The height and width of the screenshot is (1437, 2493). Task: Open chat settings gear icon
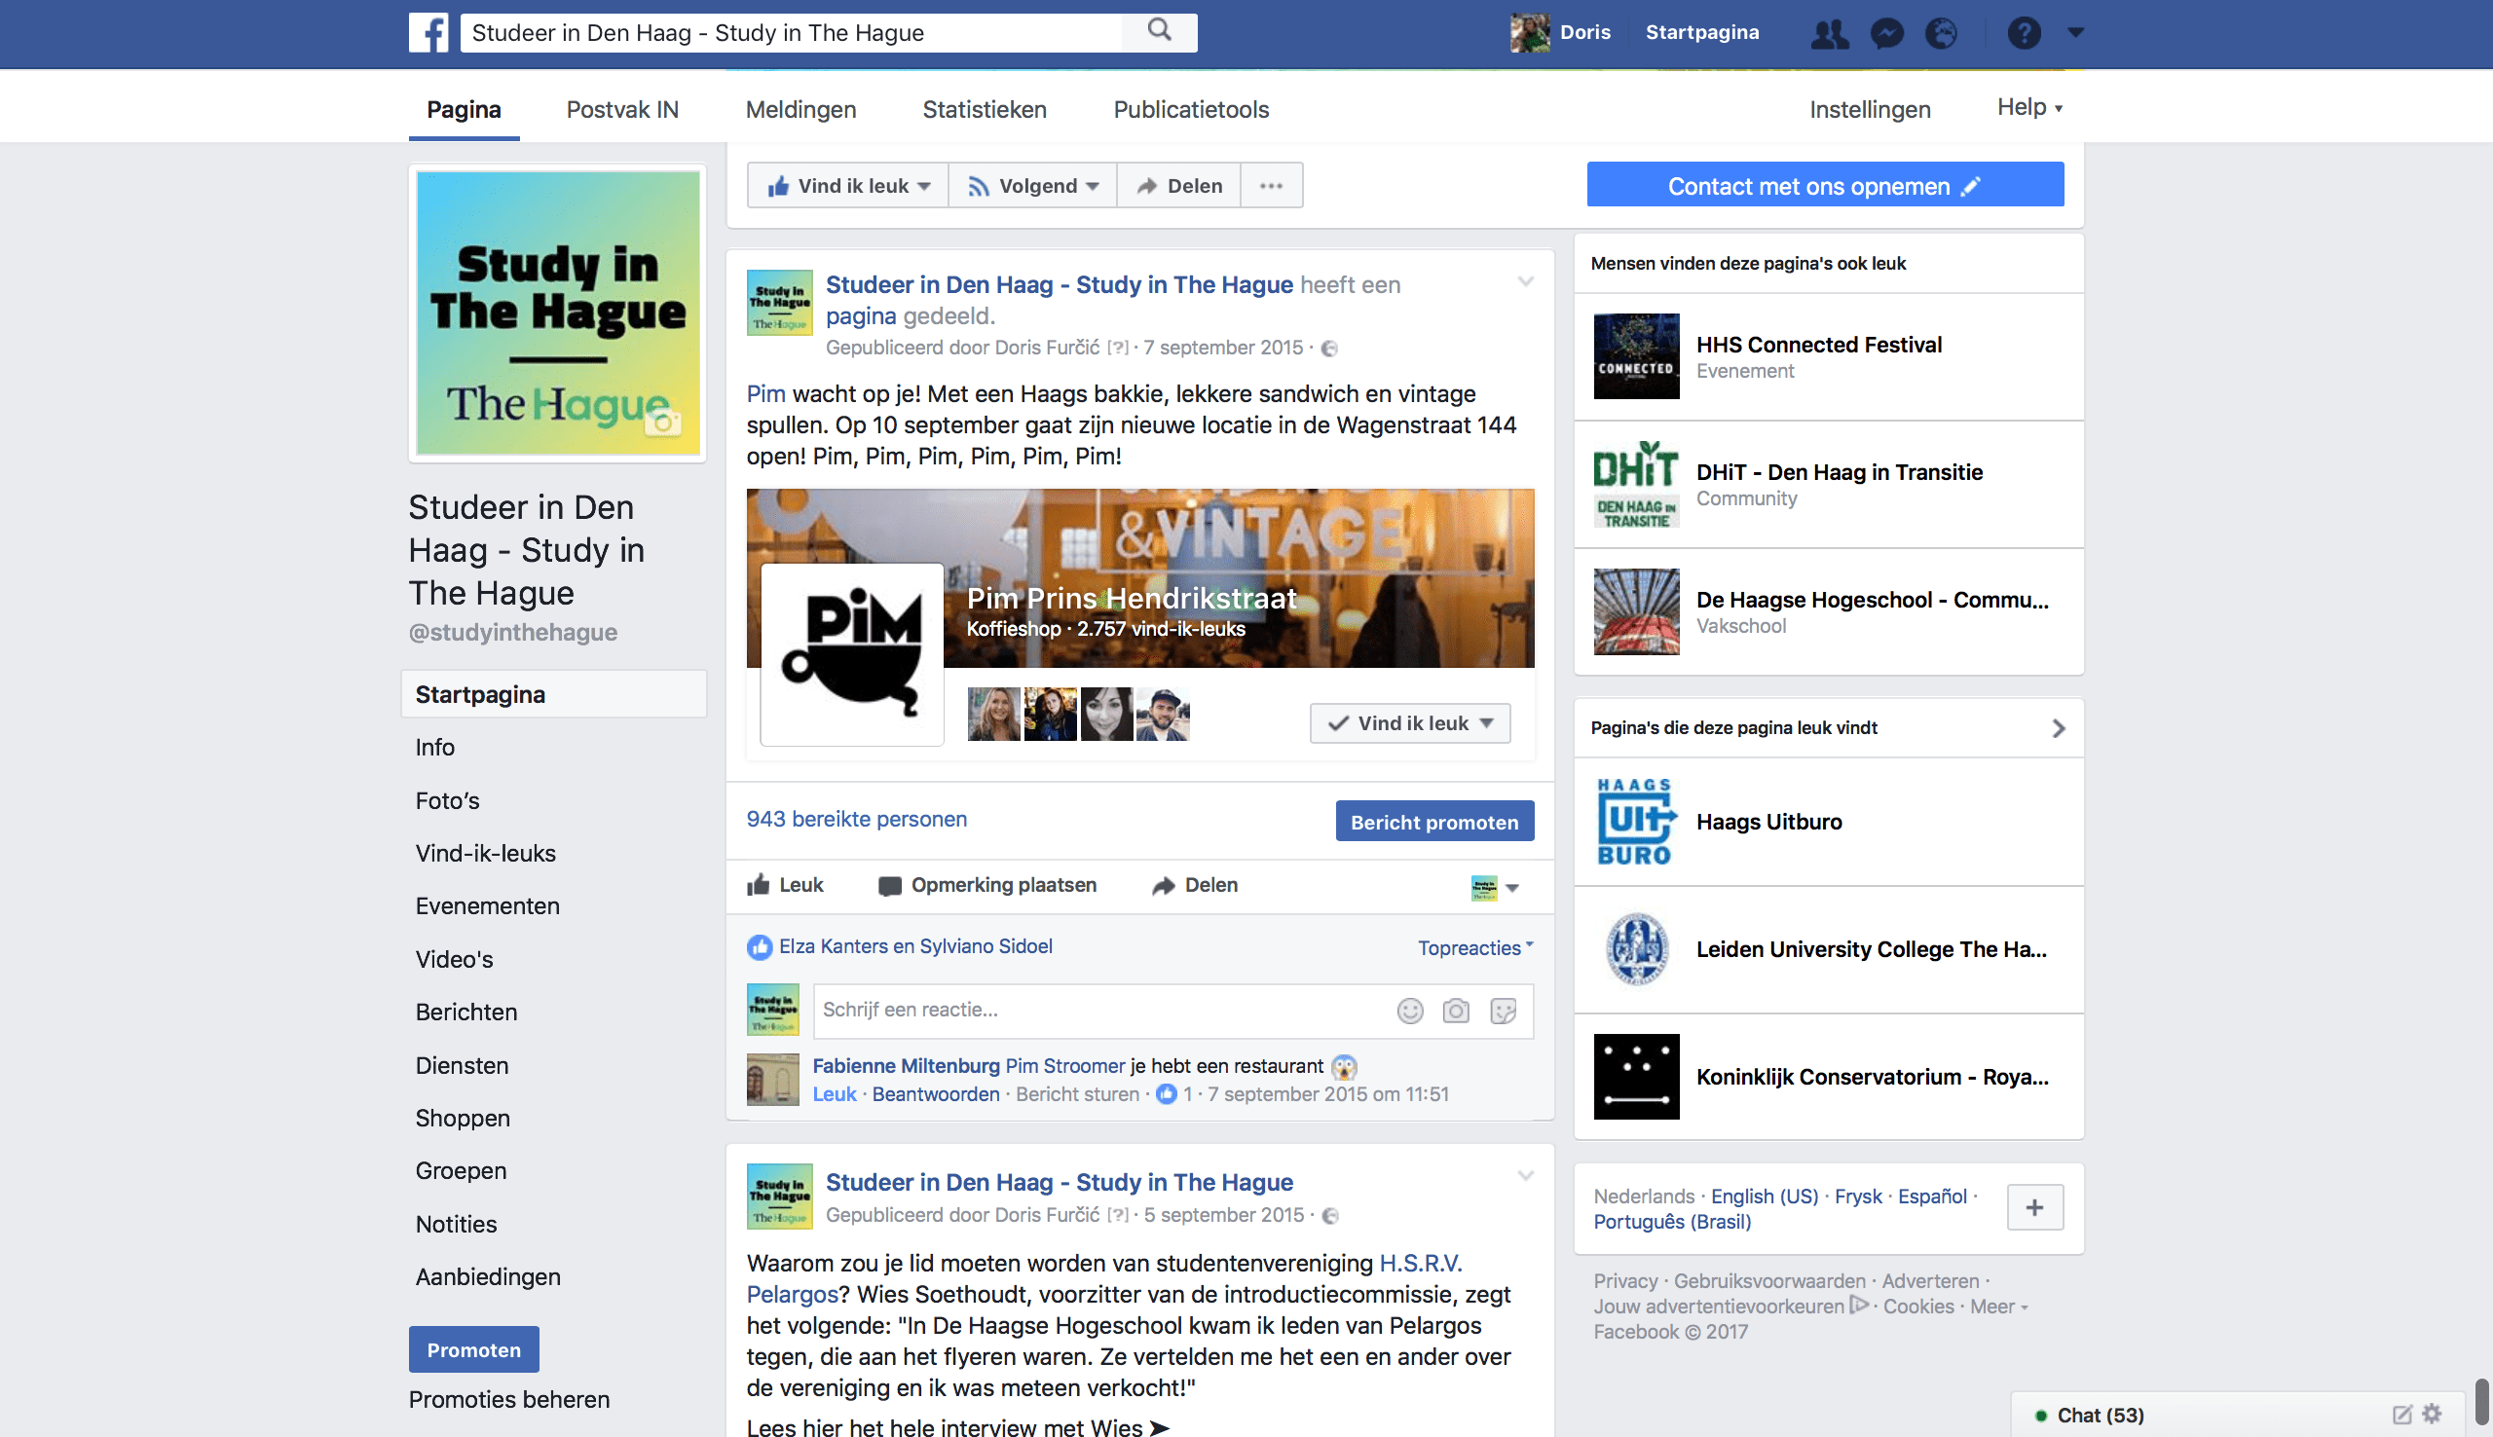pyautogui.click(x=2432, y=1414)
